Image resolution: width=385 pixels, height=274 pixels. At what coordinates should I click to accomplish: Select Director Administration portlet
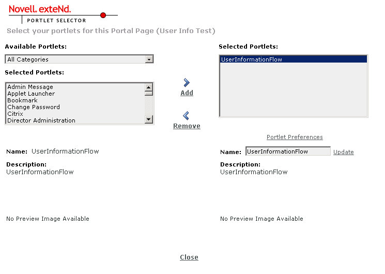(x=41, y=120)
